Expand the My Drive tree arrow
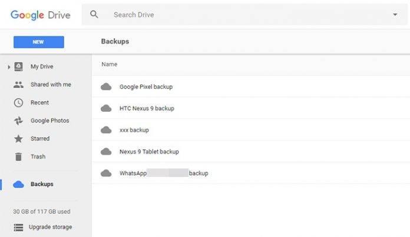410x237 pixels. 9,67
